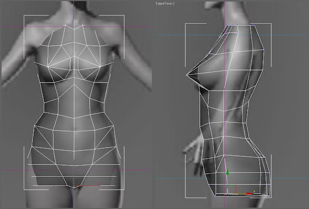
Task: Select the top center neckline vertex, front view
Action: 74,29
